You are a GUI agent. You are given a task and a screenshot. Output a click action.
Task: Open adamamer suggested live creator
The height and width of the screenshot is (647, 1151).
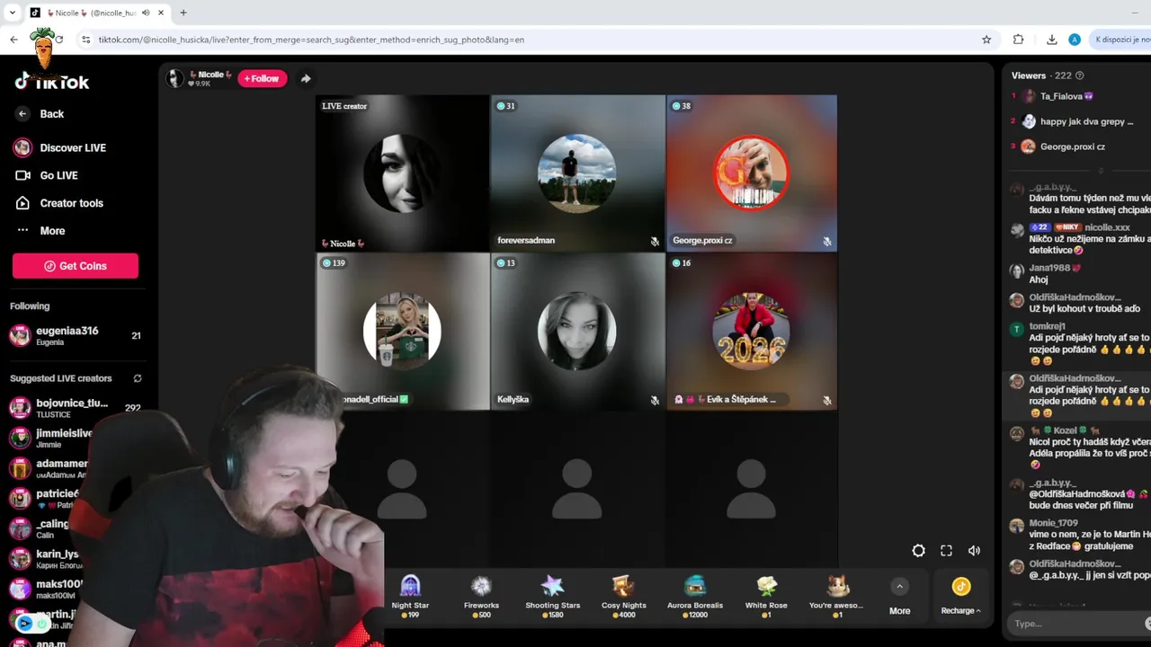coord(49,468)
